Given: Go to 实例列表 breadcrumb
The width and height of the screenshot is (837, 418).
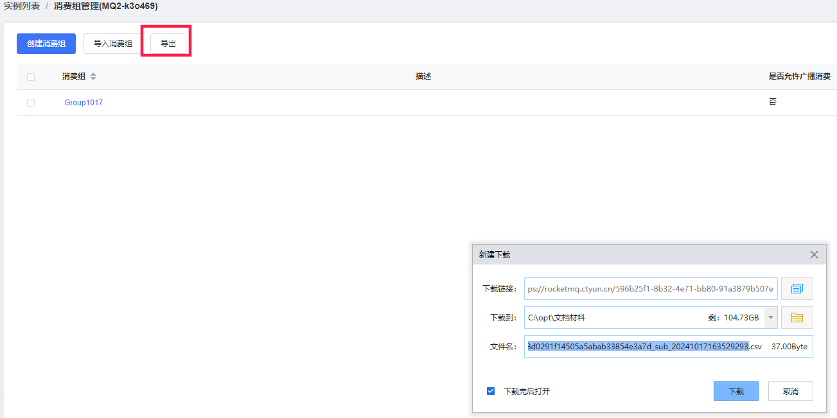Looking at the screenshot, I should [x=22, y=6].
